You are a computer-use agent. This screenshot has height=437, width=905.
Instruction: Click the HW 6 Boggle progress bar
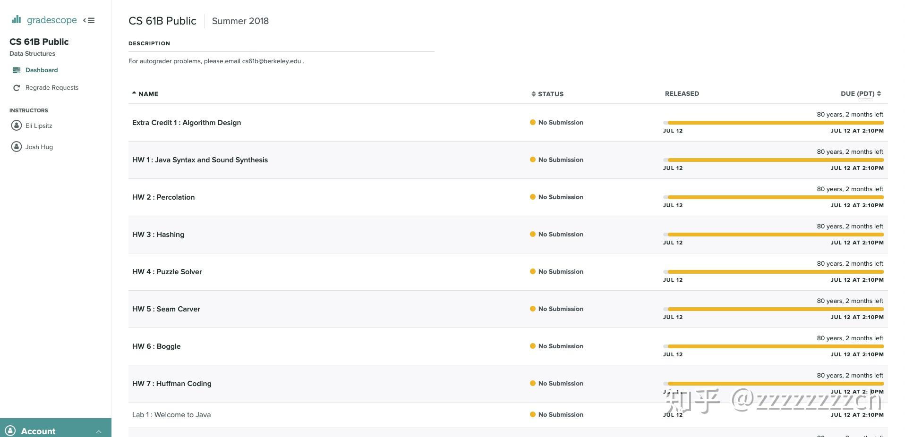tap(775, 346)
